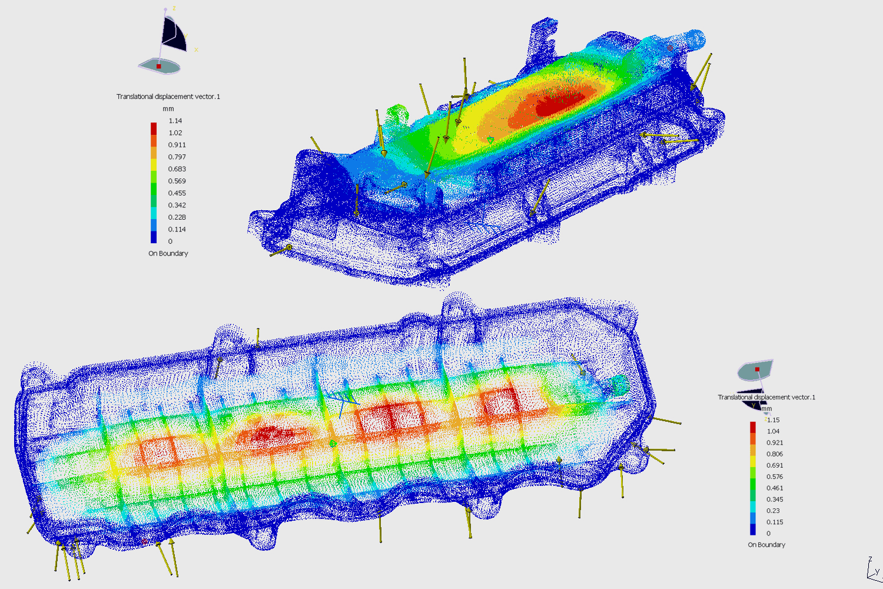Pick the dark blue swatch at upper-left legend bottom
Image resolution: width=883 pixels, height=589 pixels.
[x=154, y=236]
